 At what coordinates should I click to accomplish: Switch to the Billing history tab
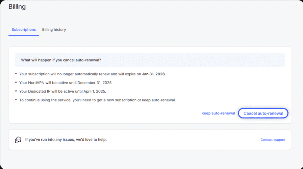point(54,30)
